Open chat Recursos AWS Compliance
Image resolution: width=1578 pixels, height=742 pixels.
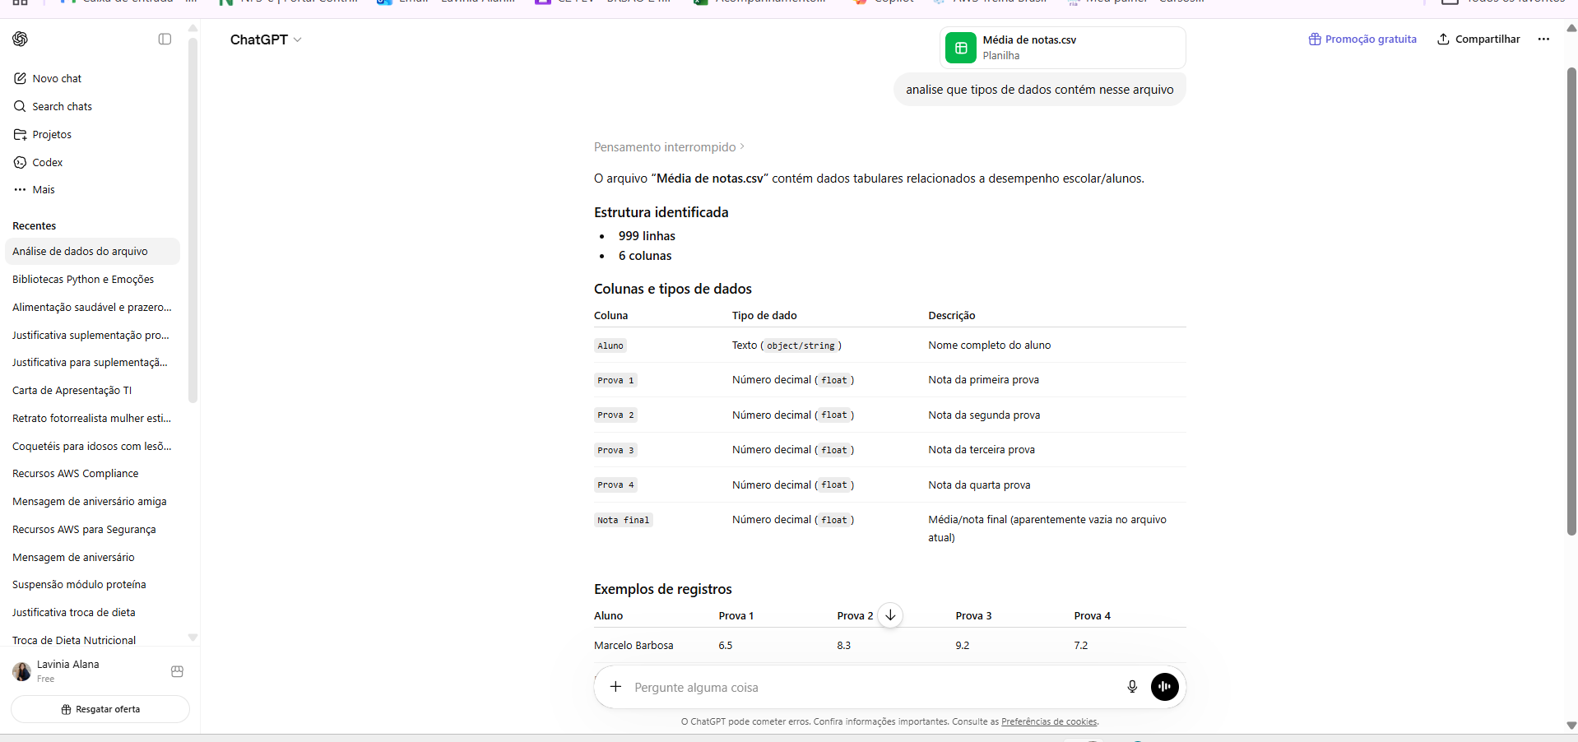pos(92,474)
